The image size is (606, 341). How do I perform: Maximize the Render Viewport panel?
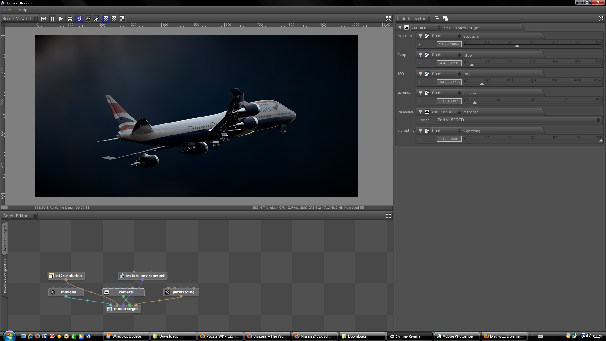389,19
